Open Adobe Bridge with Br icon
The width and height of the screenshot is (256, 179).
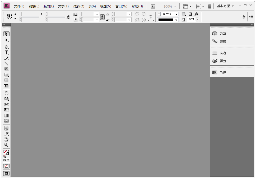click(153, 6)
